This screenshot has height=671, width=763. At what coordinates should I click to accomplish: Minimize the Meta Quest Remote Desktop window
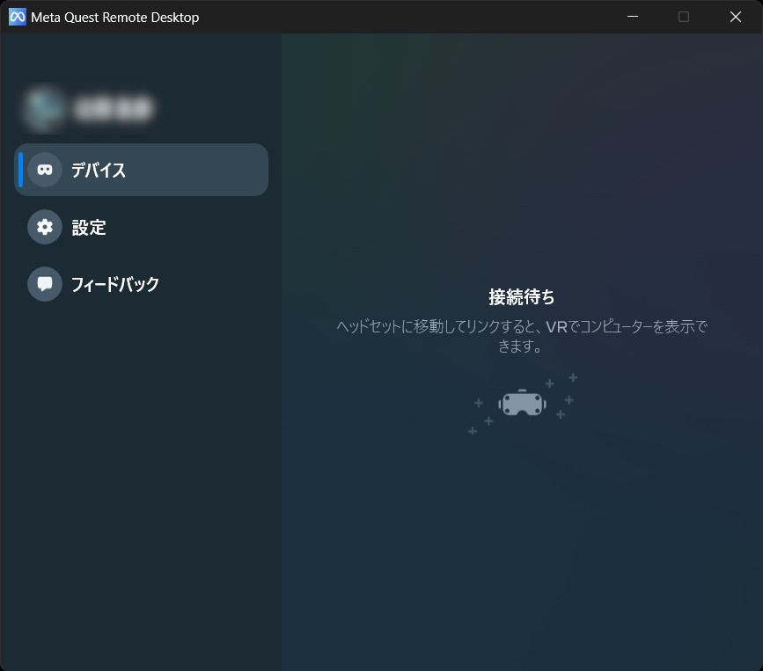[632, 17]
